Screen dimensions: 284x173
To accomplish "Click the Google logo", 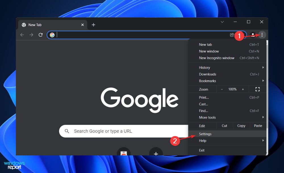I will (x=139, y=100).
